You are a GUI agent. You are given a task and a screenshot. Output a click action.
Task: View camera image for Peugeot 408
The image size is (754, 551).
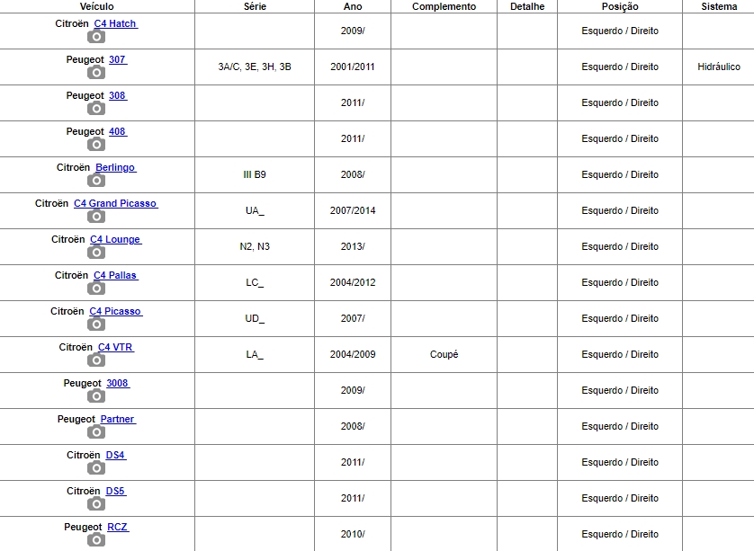coord(96,144)
